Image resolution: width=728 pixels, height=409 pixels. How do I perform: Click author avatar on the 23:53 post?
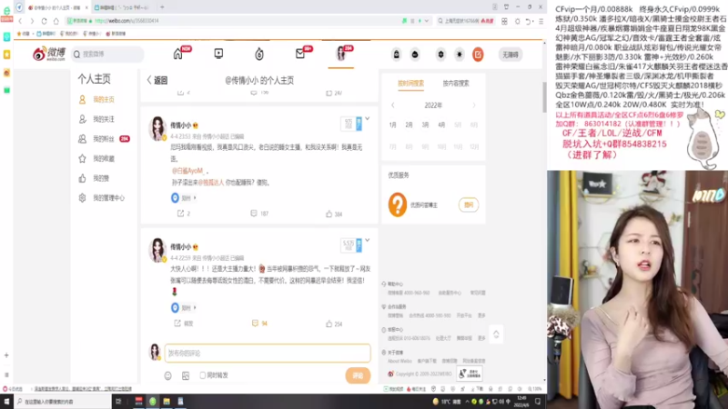tap(157, 128)
